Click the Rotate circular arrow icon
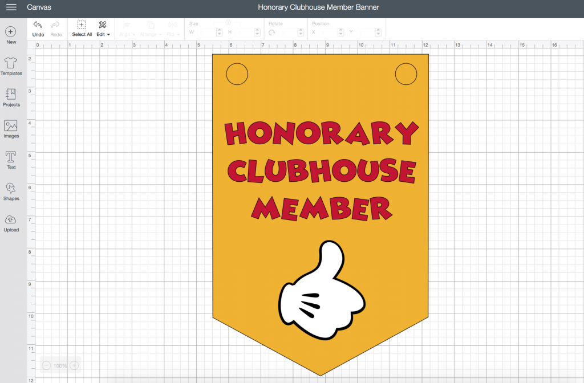 [272, 32]
